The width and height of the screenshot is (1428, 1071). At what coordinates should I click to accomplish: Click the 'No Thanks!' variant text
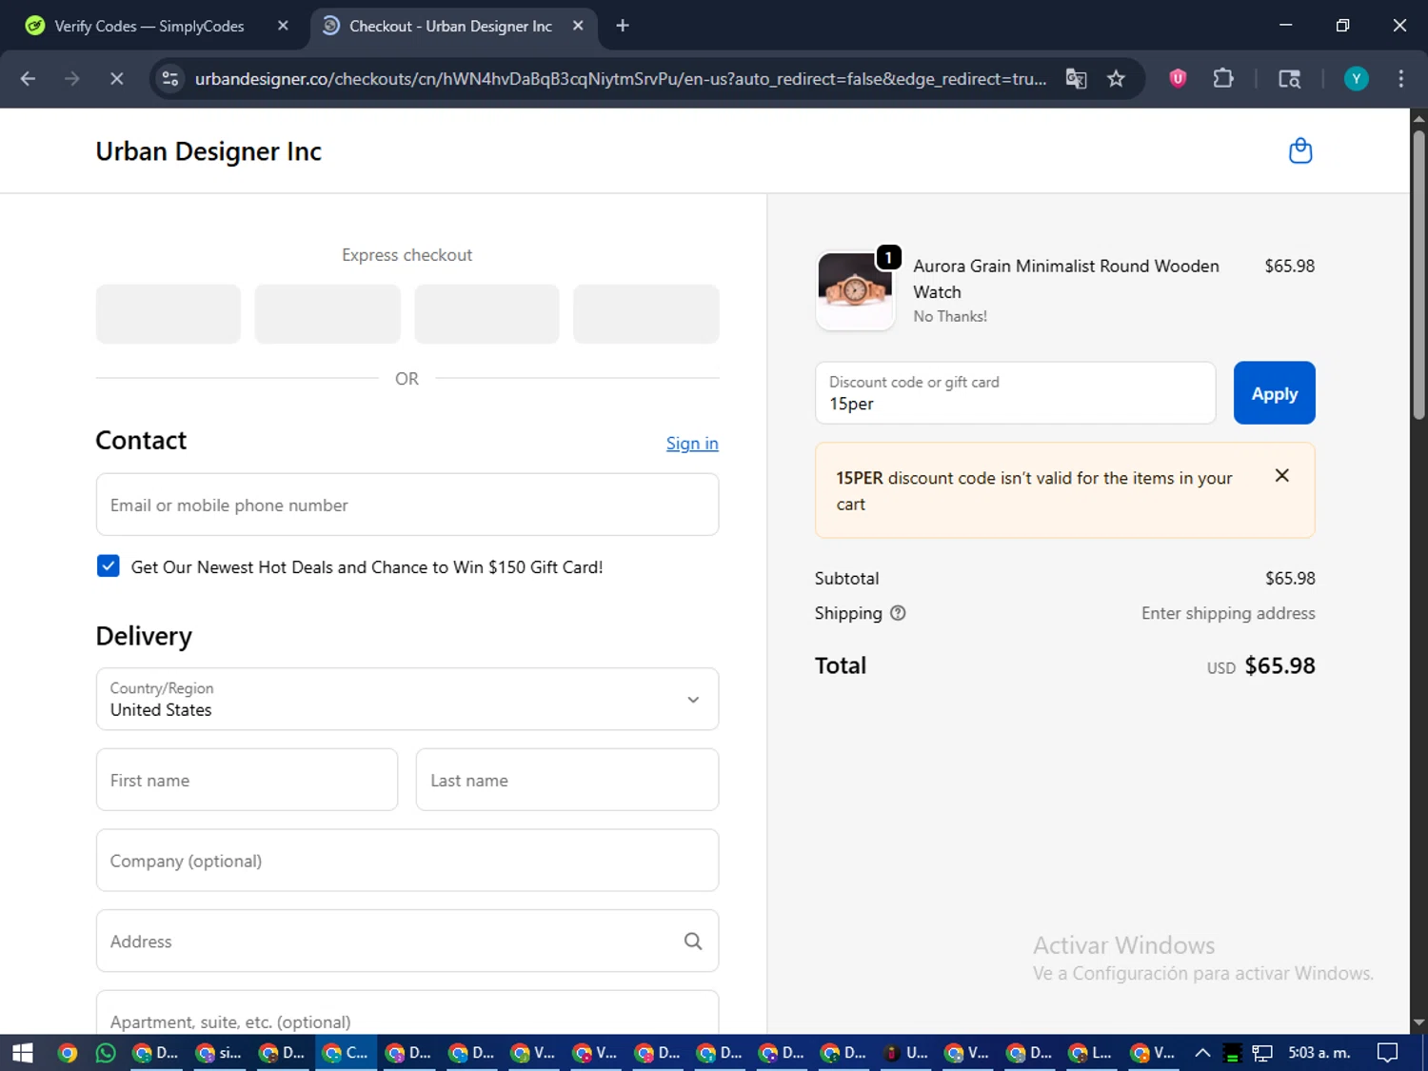pyautogui.click(x=949, y=316)
